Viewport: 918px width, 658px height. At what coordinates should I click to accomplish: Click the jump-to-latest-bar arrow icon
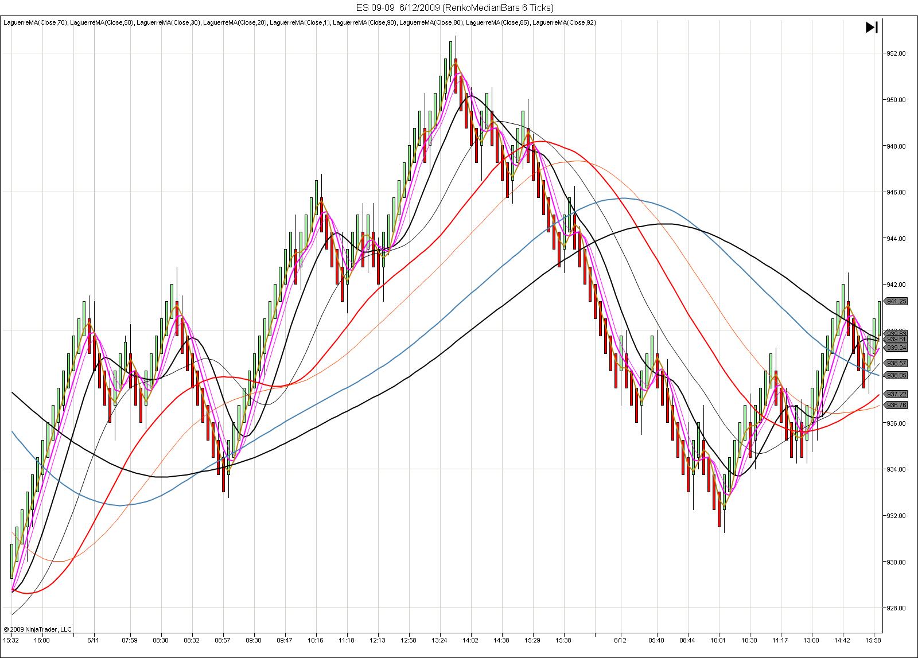click(x=871, y=28)
